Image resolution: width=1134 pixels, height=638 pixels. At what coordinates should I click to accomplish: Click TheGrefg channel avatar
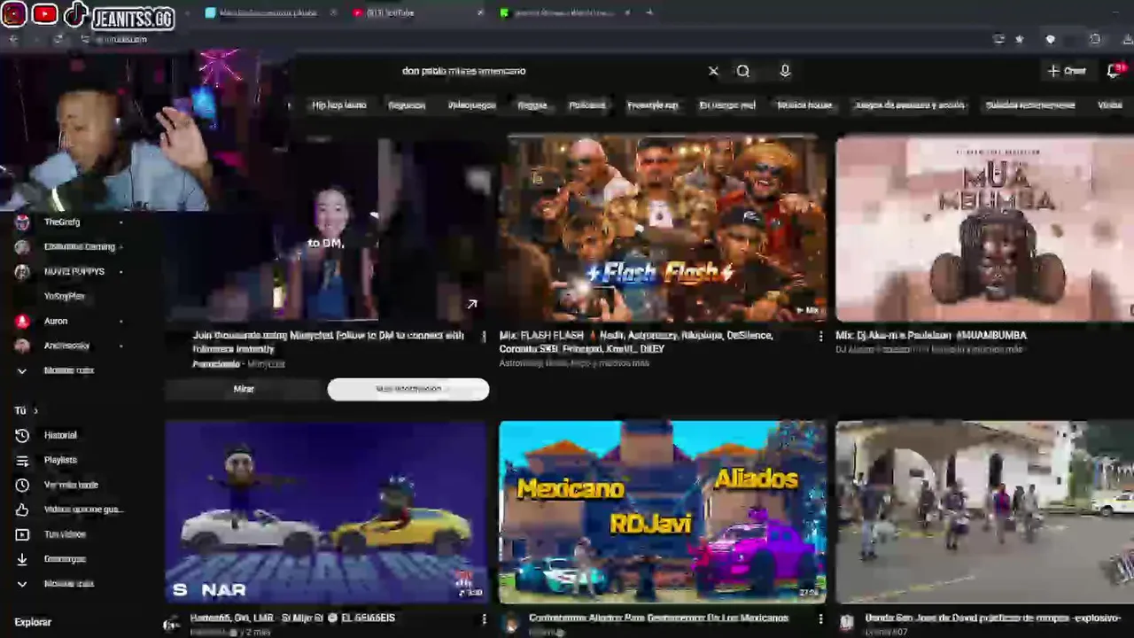(x=22, y=222)
